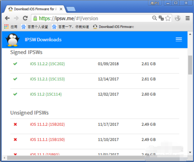Screen dimensions: 194x162
Task: Click the 2.60 GB size value
Action: 149,94
